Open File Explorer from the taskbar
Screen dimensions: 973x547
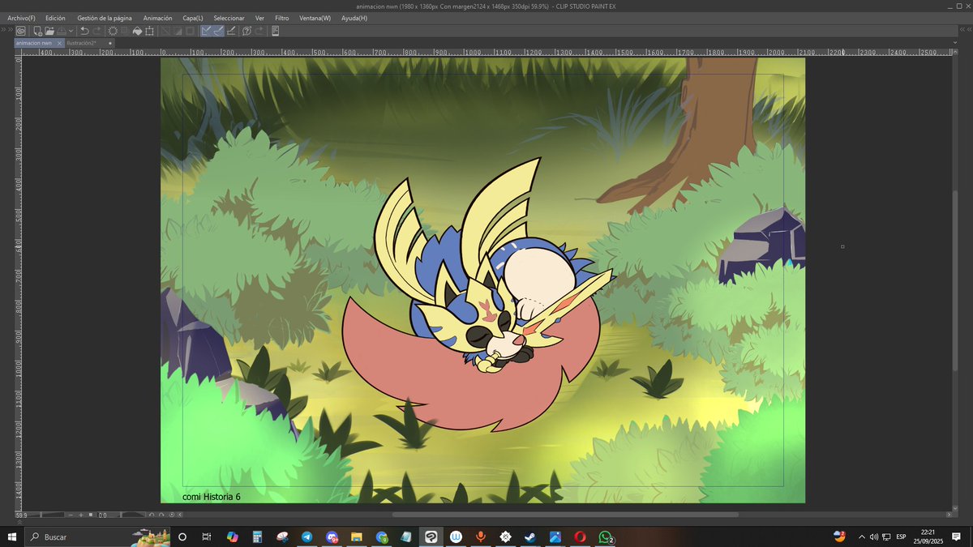click(357, 536)
